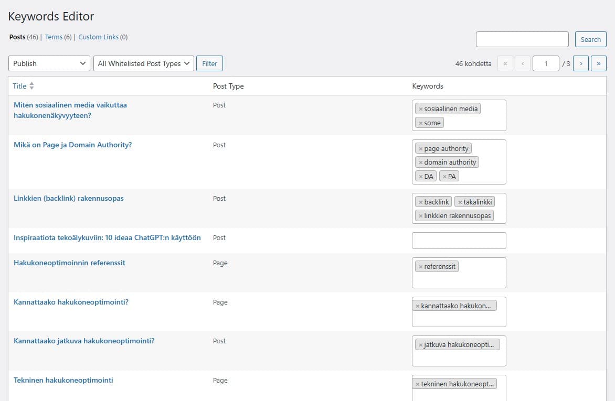Remove the 'tekninen hakukoneopt...' keyword tag

pos(417,385)
